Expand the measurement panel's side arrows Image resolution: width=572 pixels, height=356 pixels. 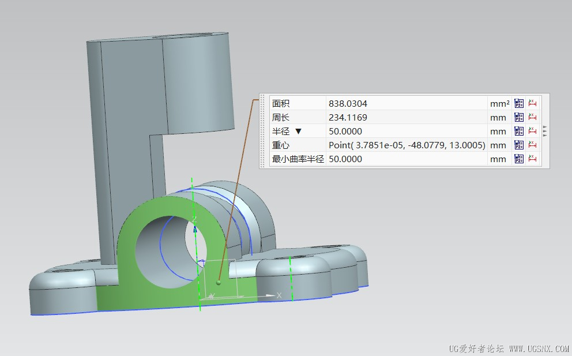[545, 131]
